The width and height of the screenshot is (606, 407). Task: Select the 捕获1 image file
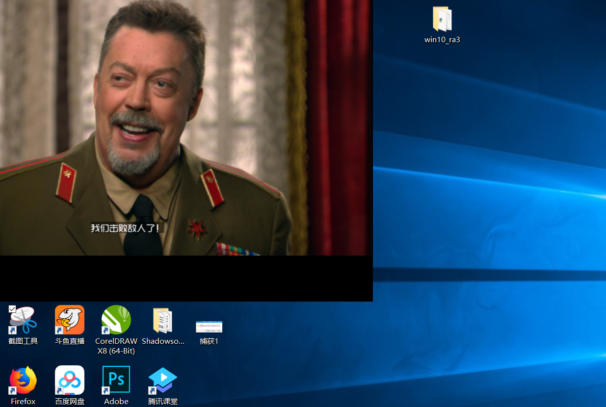tap(209, 327)
